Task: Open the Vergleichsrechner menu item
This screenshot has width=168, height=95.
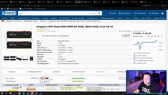Action: coord(159,18)
